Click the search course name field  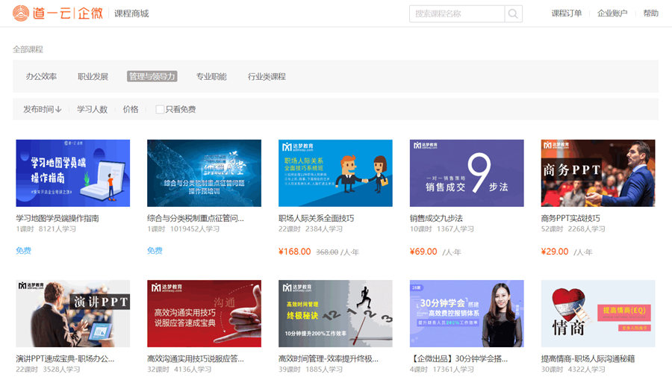[457, 13]
